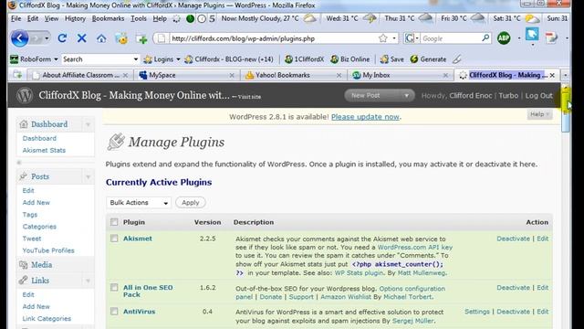Close the MySpace tab with its X
Image resolution: width=584 pixels, height=329 pixels.
pyautogui.click(x=232, y=75)
